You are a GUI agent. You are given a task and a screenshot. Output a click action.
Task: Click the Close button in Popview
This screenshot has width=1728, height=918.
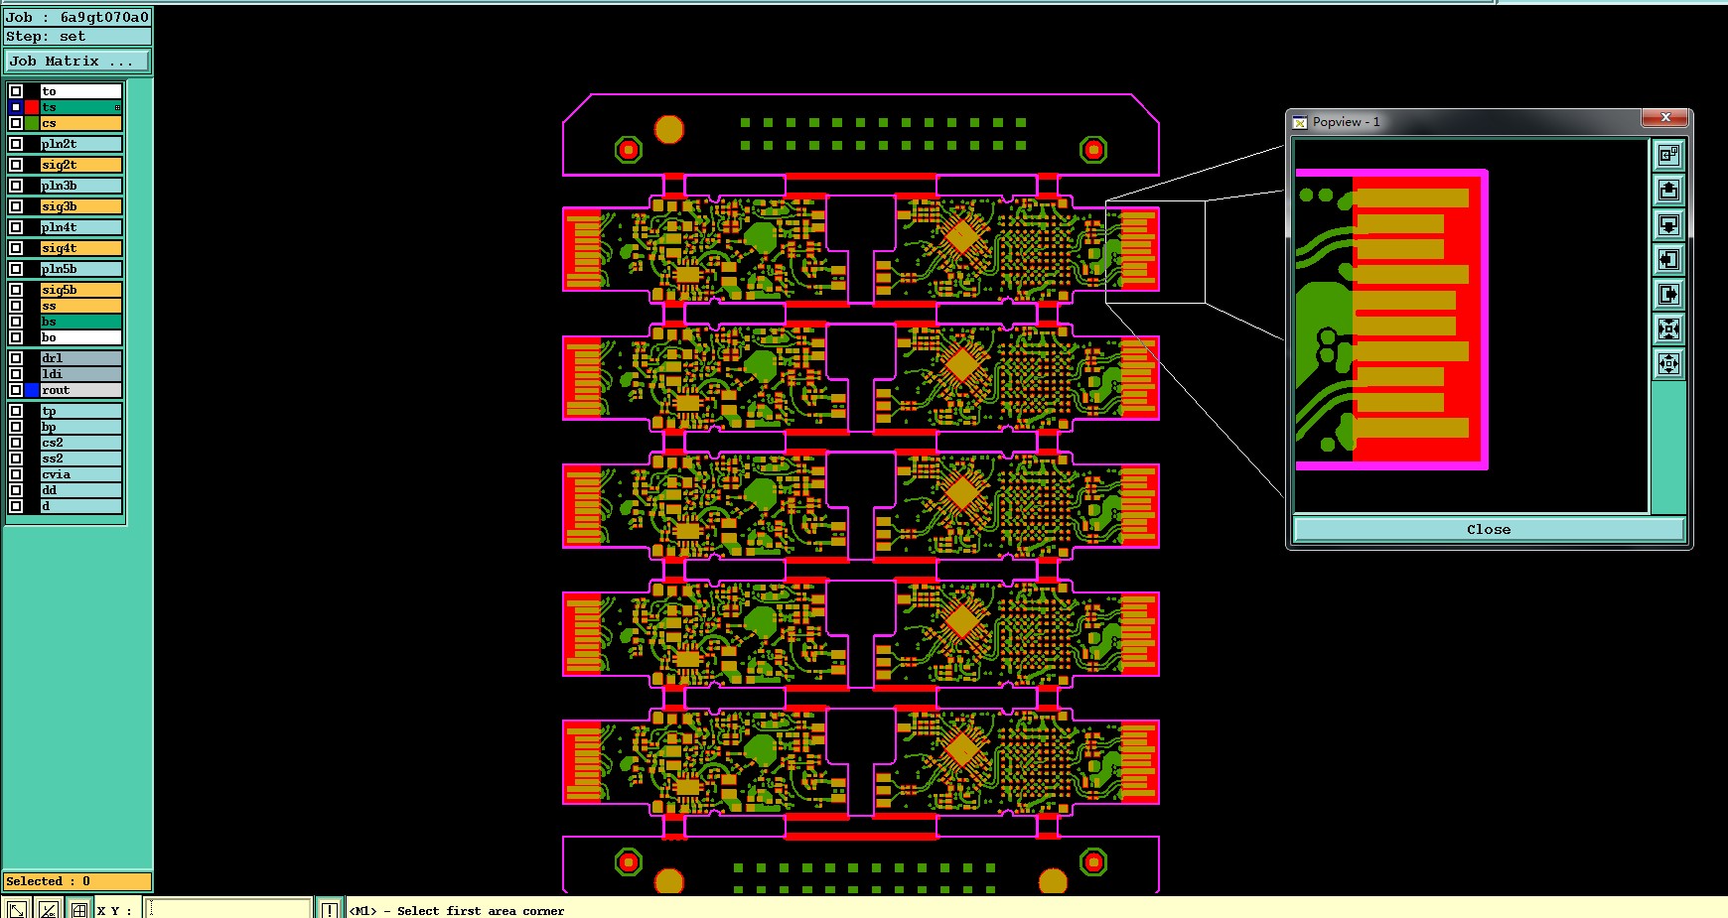click(x=1489, y=530)
